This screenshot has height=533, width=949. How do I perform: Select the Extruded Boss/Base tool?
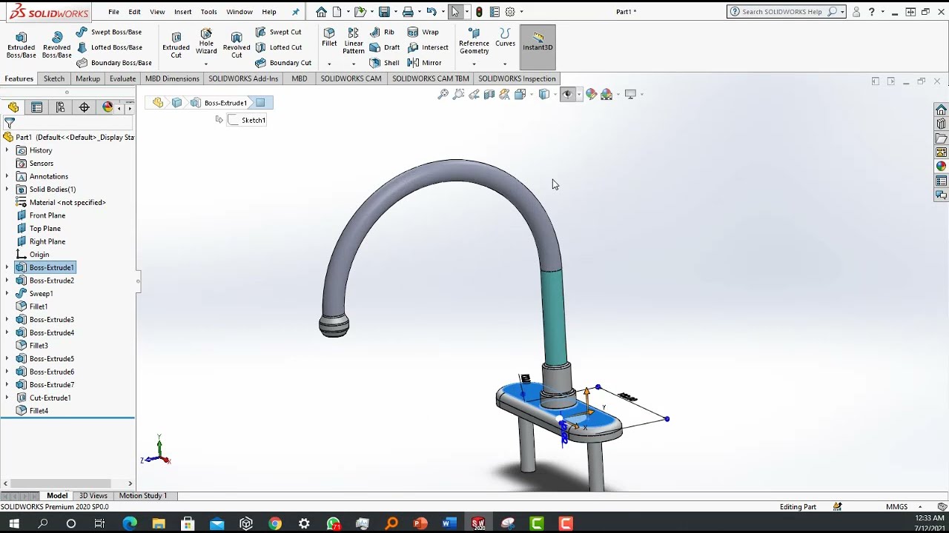21,45
